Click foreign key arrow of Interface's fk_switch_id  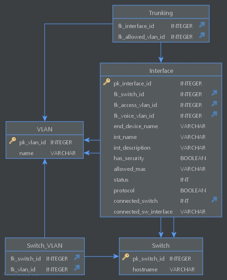(x=214, y=93)
